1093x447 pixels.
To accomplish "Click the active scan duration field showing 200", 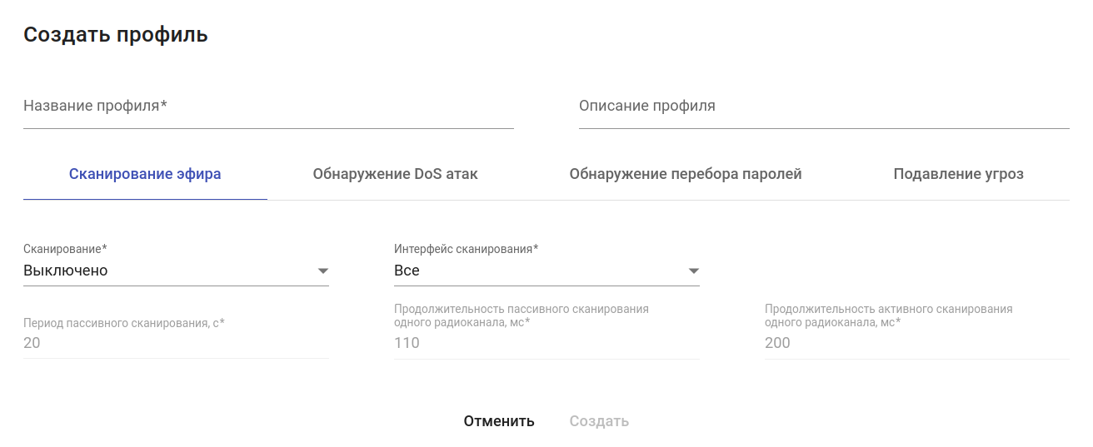I will (x=916, y=343).
